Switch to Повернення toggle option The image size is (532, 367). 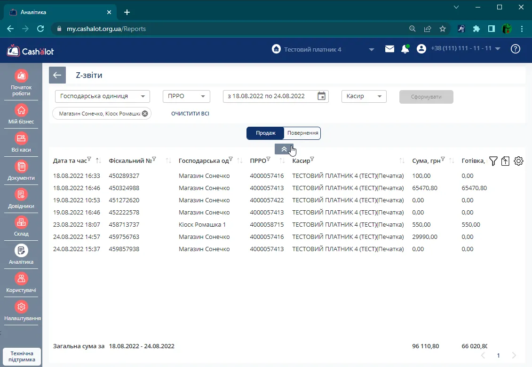click(302, 133)
